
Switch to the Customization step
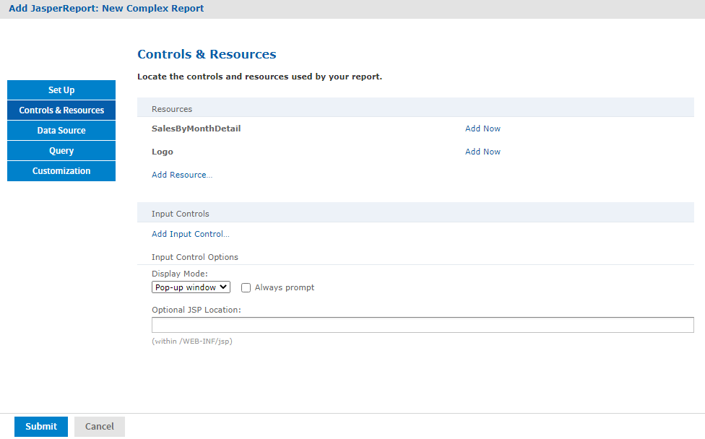pyautogui.click(x=61, y=170)
